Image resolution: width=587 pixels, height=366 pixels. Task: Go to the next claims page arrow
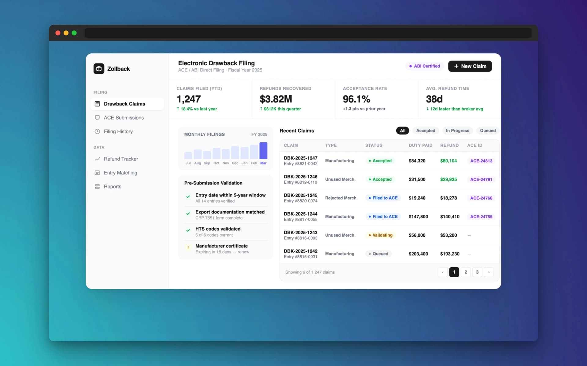coord(489,272)
